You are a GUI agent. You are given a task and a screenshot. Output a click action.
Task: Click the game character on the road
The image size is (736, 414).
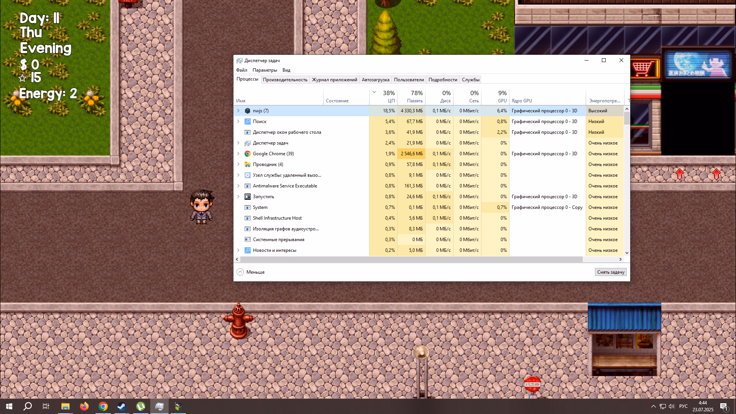point(202,207)
